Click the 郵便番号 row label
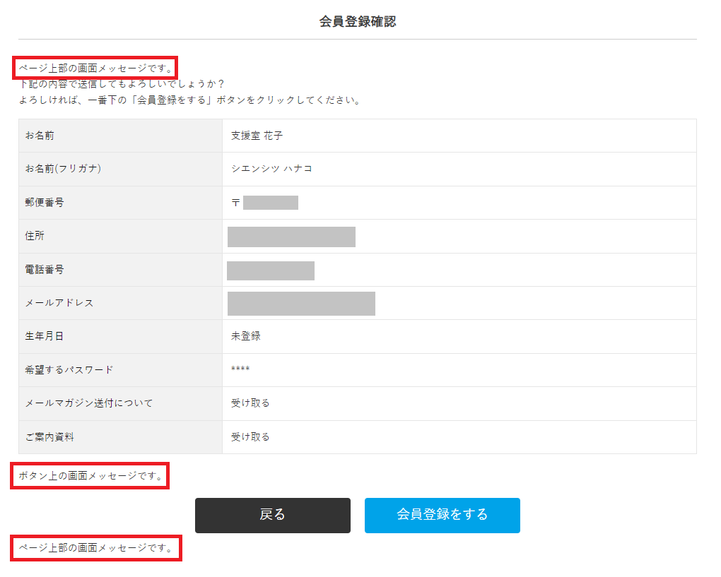This screenshot has height=577, width=721. pos(45,202)
